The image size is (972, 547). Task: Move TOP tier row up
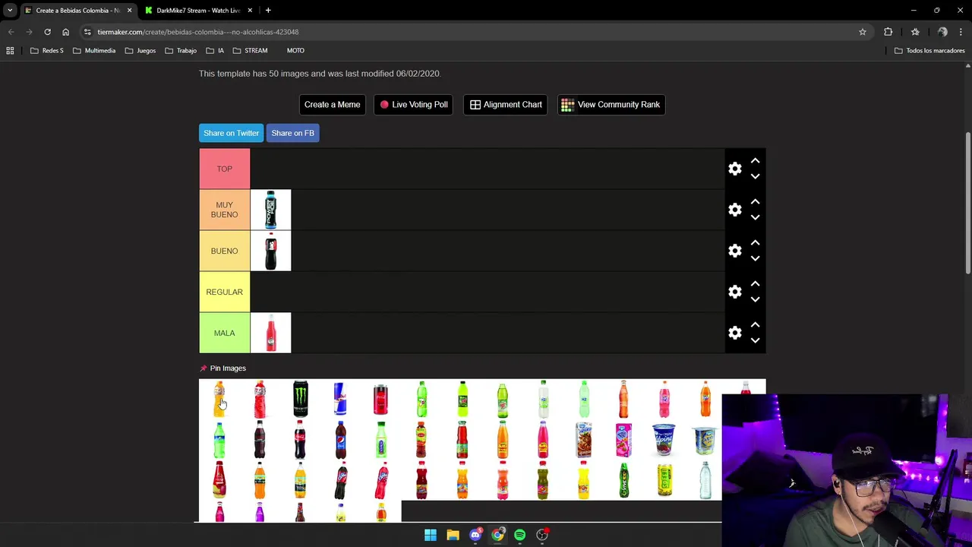(755, 161)
